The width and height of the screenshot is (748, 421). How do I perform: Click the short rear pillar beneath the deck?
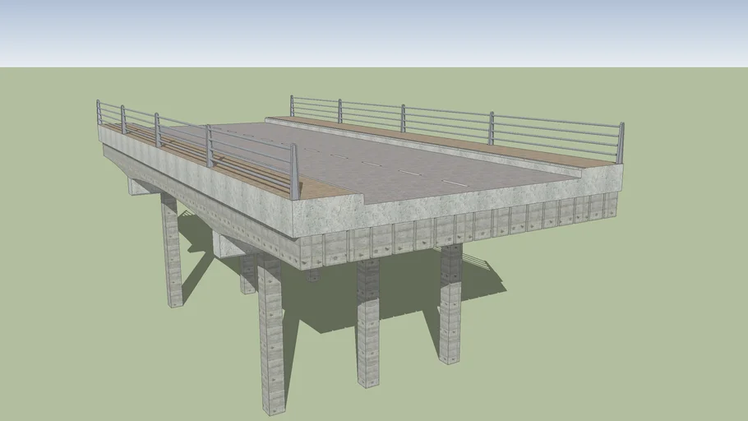click(x=247, y=275)
